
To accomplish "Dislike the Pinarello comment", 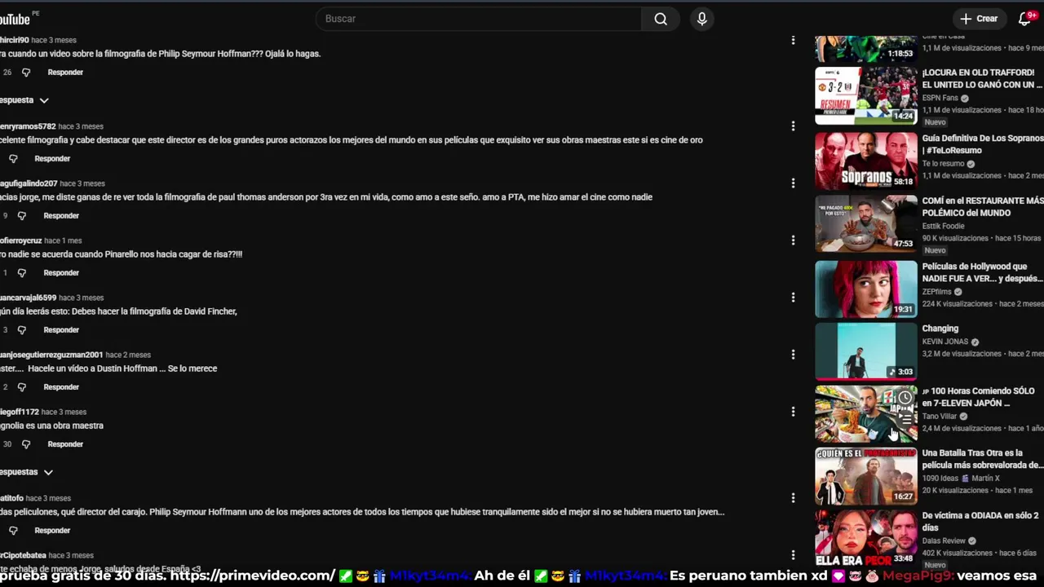I will 22,273.
